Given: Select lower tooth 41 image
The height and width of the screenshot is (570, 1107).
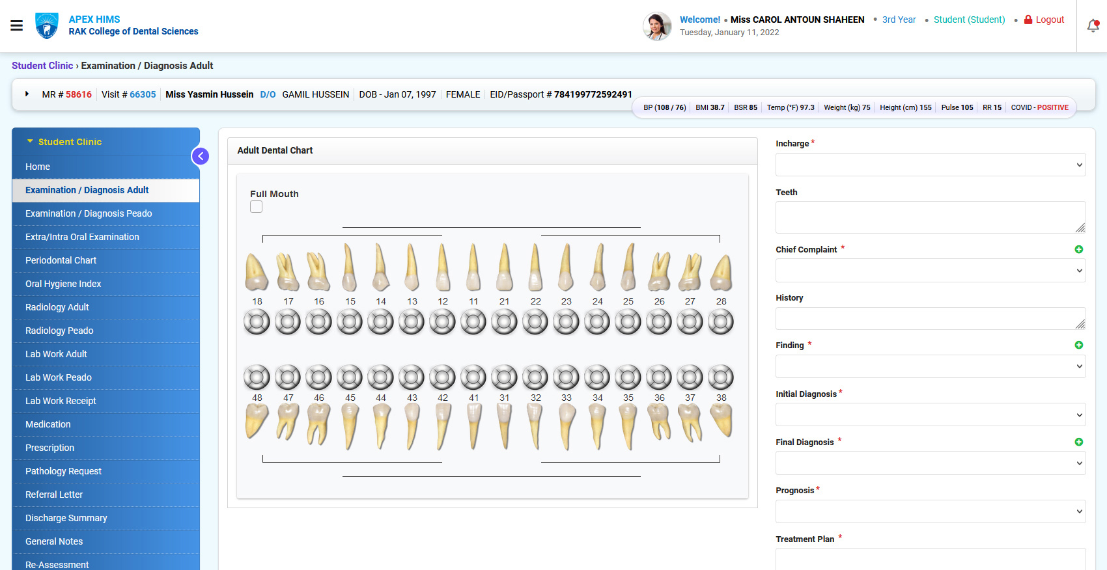Looking at the screenshot, I should coord(473,427).
